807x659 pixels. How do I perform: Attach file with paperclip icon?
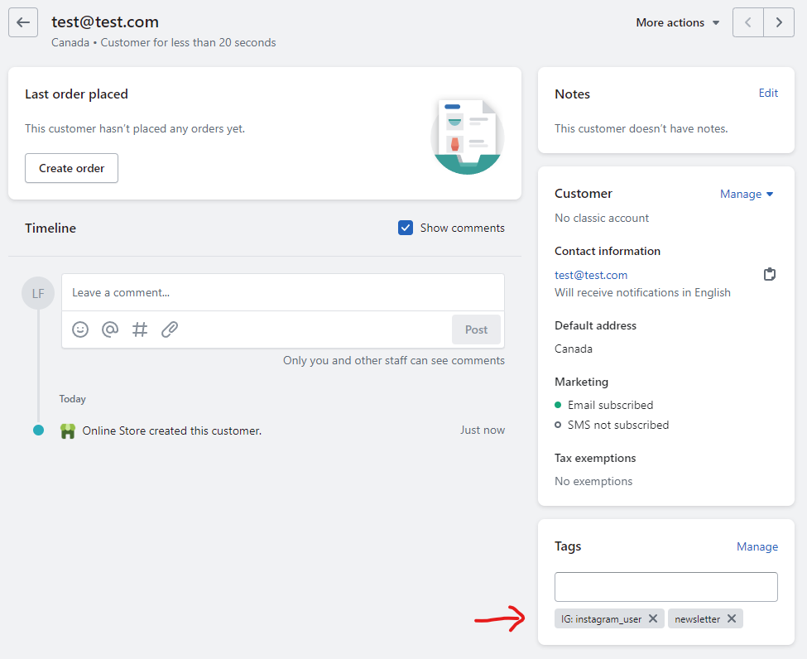[x=170, y=329]
